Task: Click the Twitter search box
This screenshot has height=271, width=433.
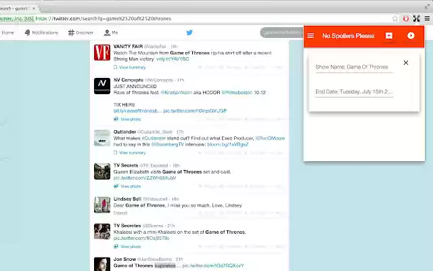Action: (281, 33)
